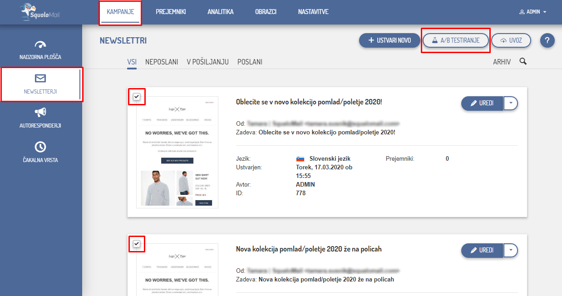Open the Arhiv link

pos(502,62)
